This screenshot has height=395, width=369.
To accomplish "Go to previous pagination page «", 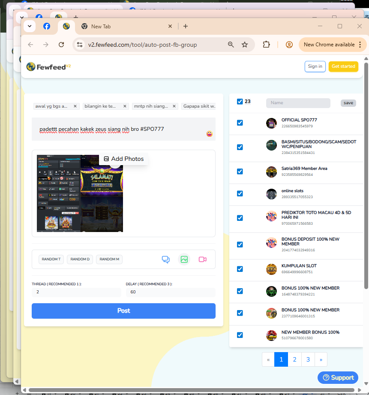I will pyautogui.click(x=268, y=359).
